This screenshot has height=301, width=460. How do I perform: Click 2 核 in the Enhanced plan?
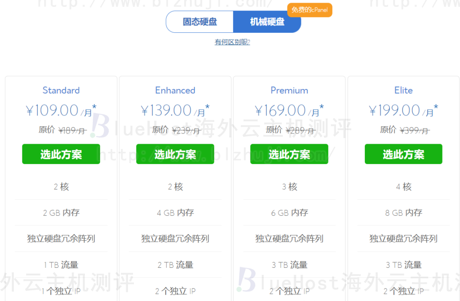[175, 187]
